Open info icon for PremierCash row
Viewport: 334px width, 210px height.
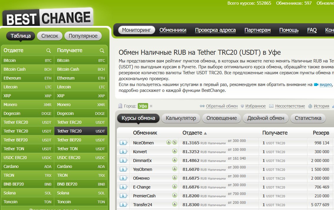click(x=123, y=196)
